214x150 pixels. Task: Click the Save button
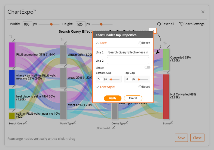(x=181, y=138)
